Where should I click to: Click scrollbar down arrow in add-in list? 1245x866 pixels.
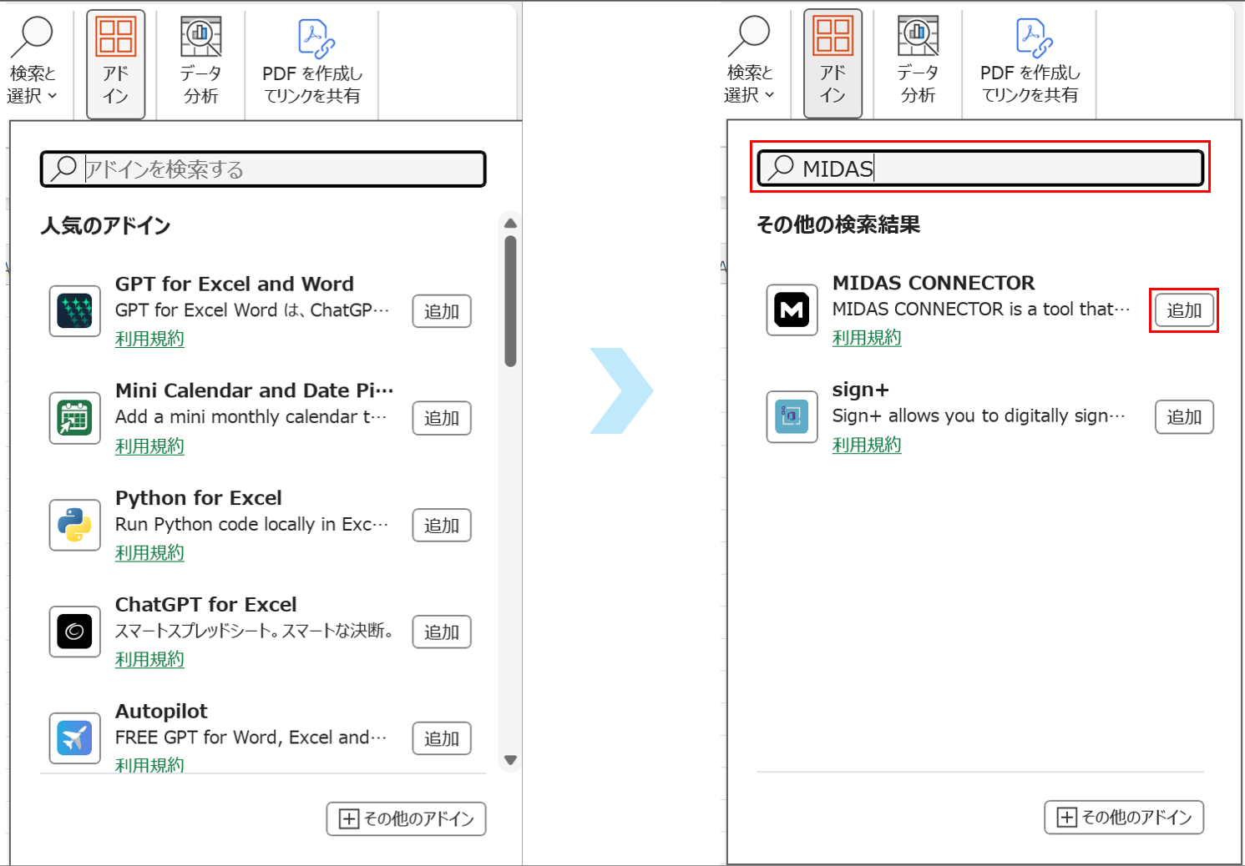point(510,760)
